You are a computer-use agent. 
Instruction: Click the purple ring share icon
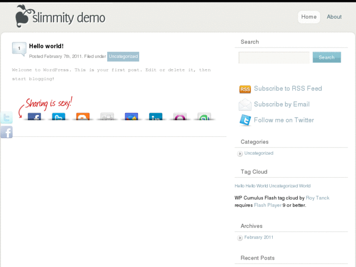(180, 116)
